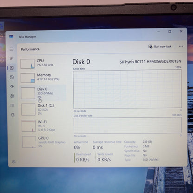Screen dimensions: 193x193
Task: Select the Memory performance item
Action: (x=43, y=78)
